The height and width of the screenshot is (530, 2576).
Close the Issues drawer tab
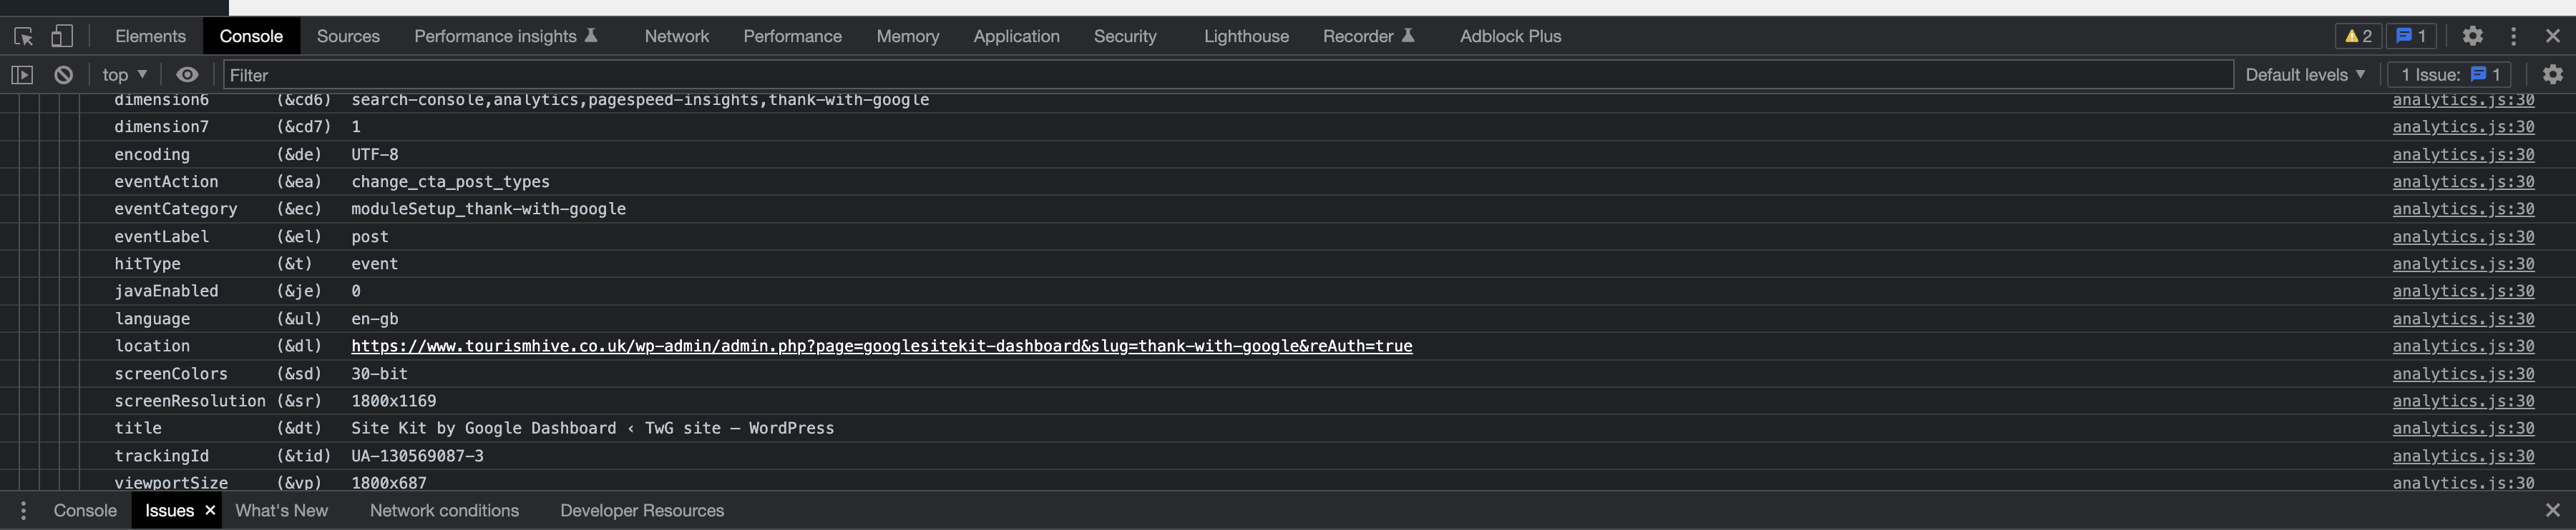210,510
